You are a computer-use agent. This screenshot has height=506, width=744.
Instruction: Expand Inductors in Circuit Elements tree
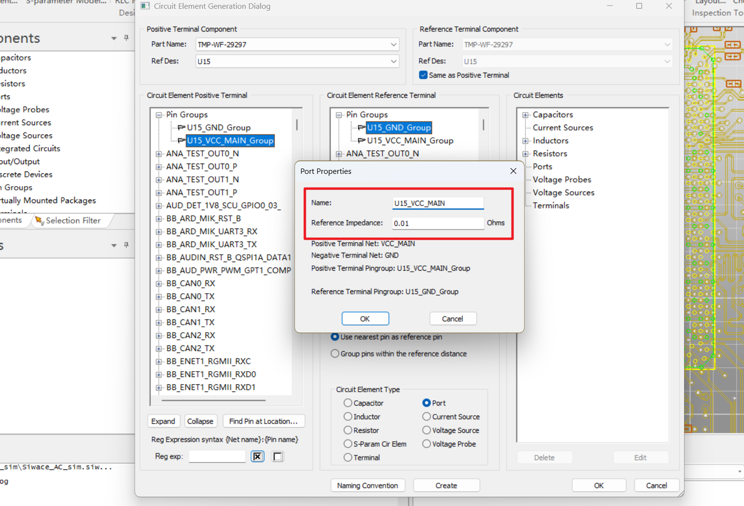525,141
